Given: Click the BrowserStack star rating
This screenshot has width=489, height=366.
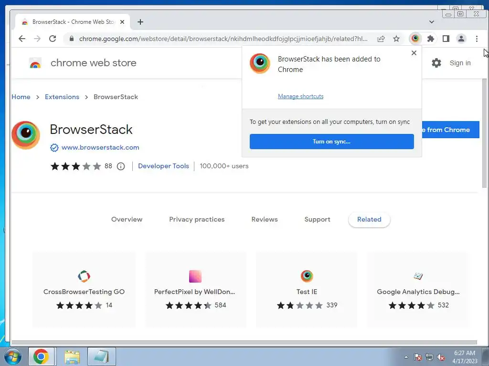Looking at the screenshot, I should 76,166.
